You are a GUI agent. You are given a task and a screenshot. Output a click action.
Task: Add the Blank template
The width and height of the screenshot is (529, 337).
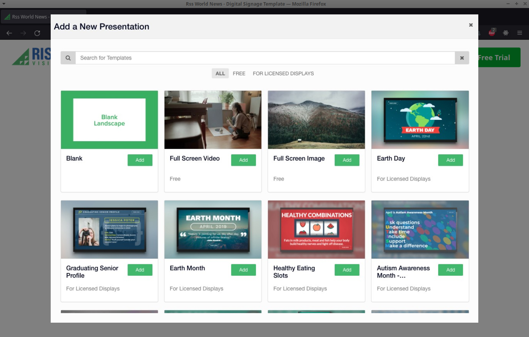140,160
